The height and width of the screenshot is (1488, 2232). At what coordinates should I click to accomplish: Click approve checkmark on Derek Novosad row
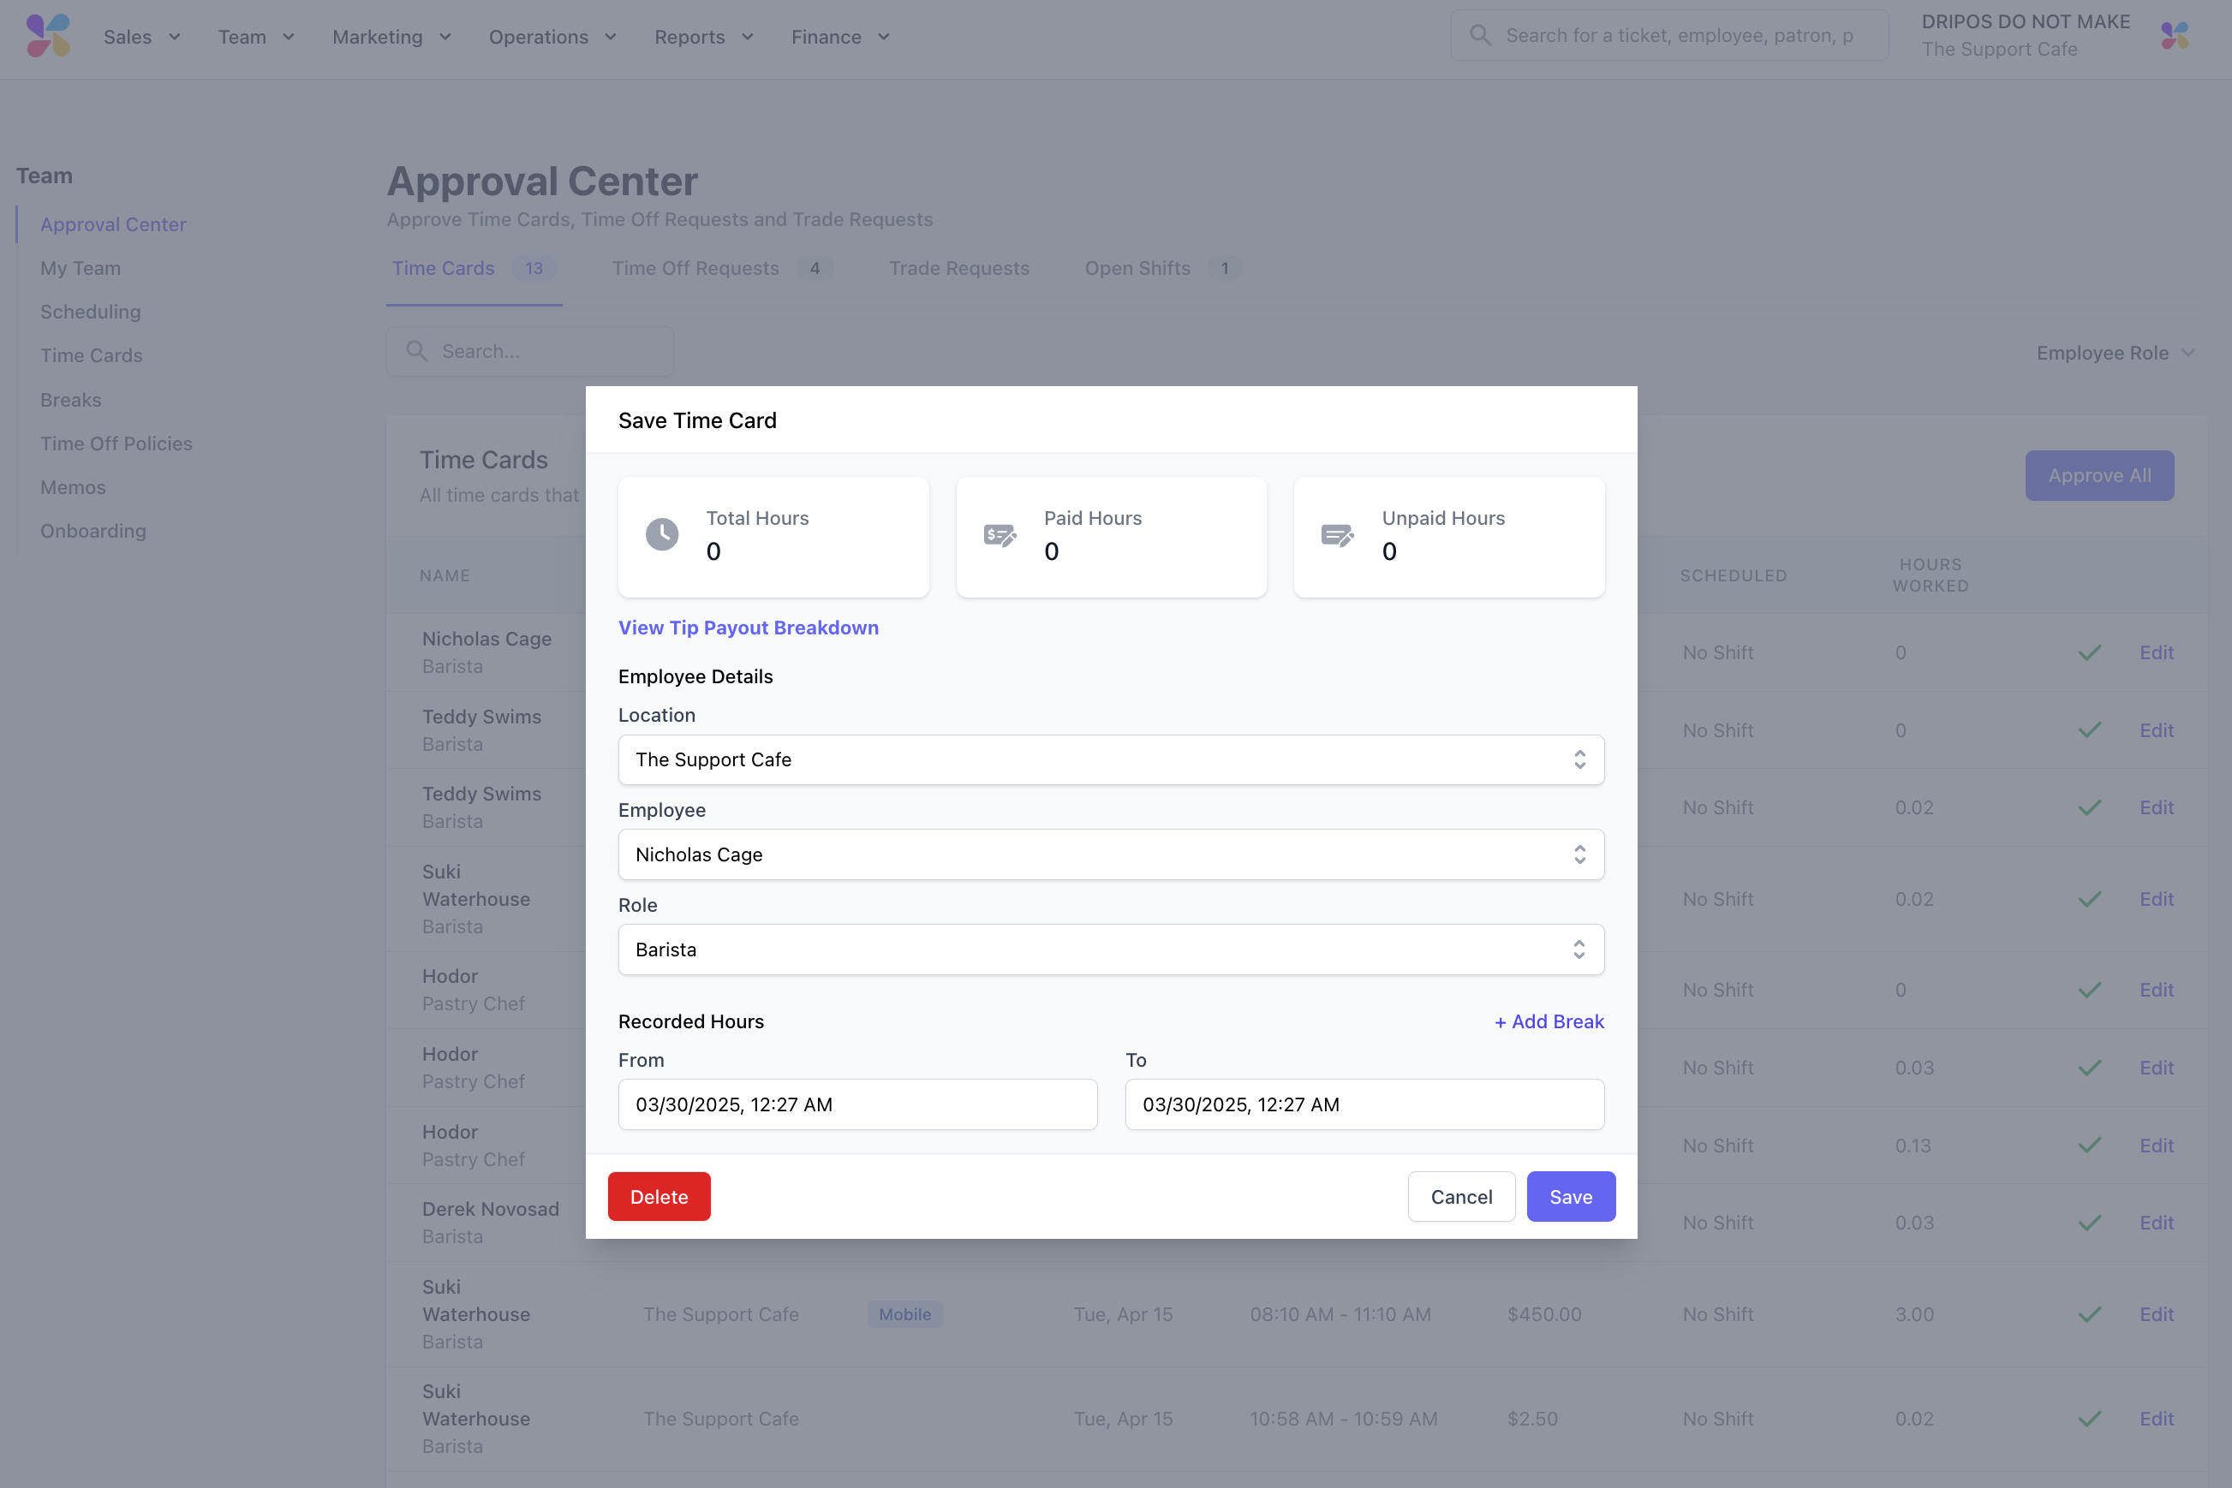point(2089,1223)
